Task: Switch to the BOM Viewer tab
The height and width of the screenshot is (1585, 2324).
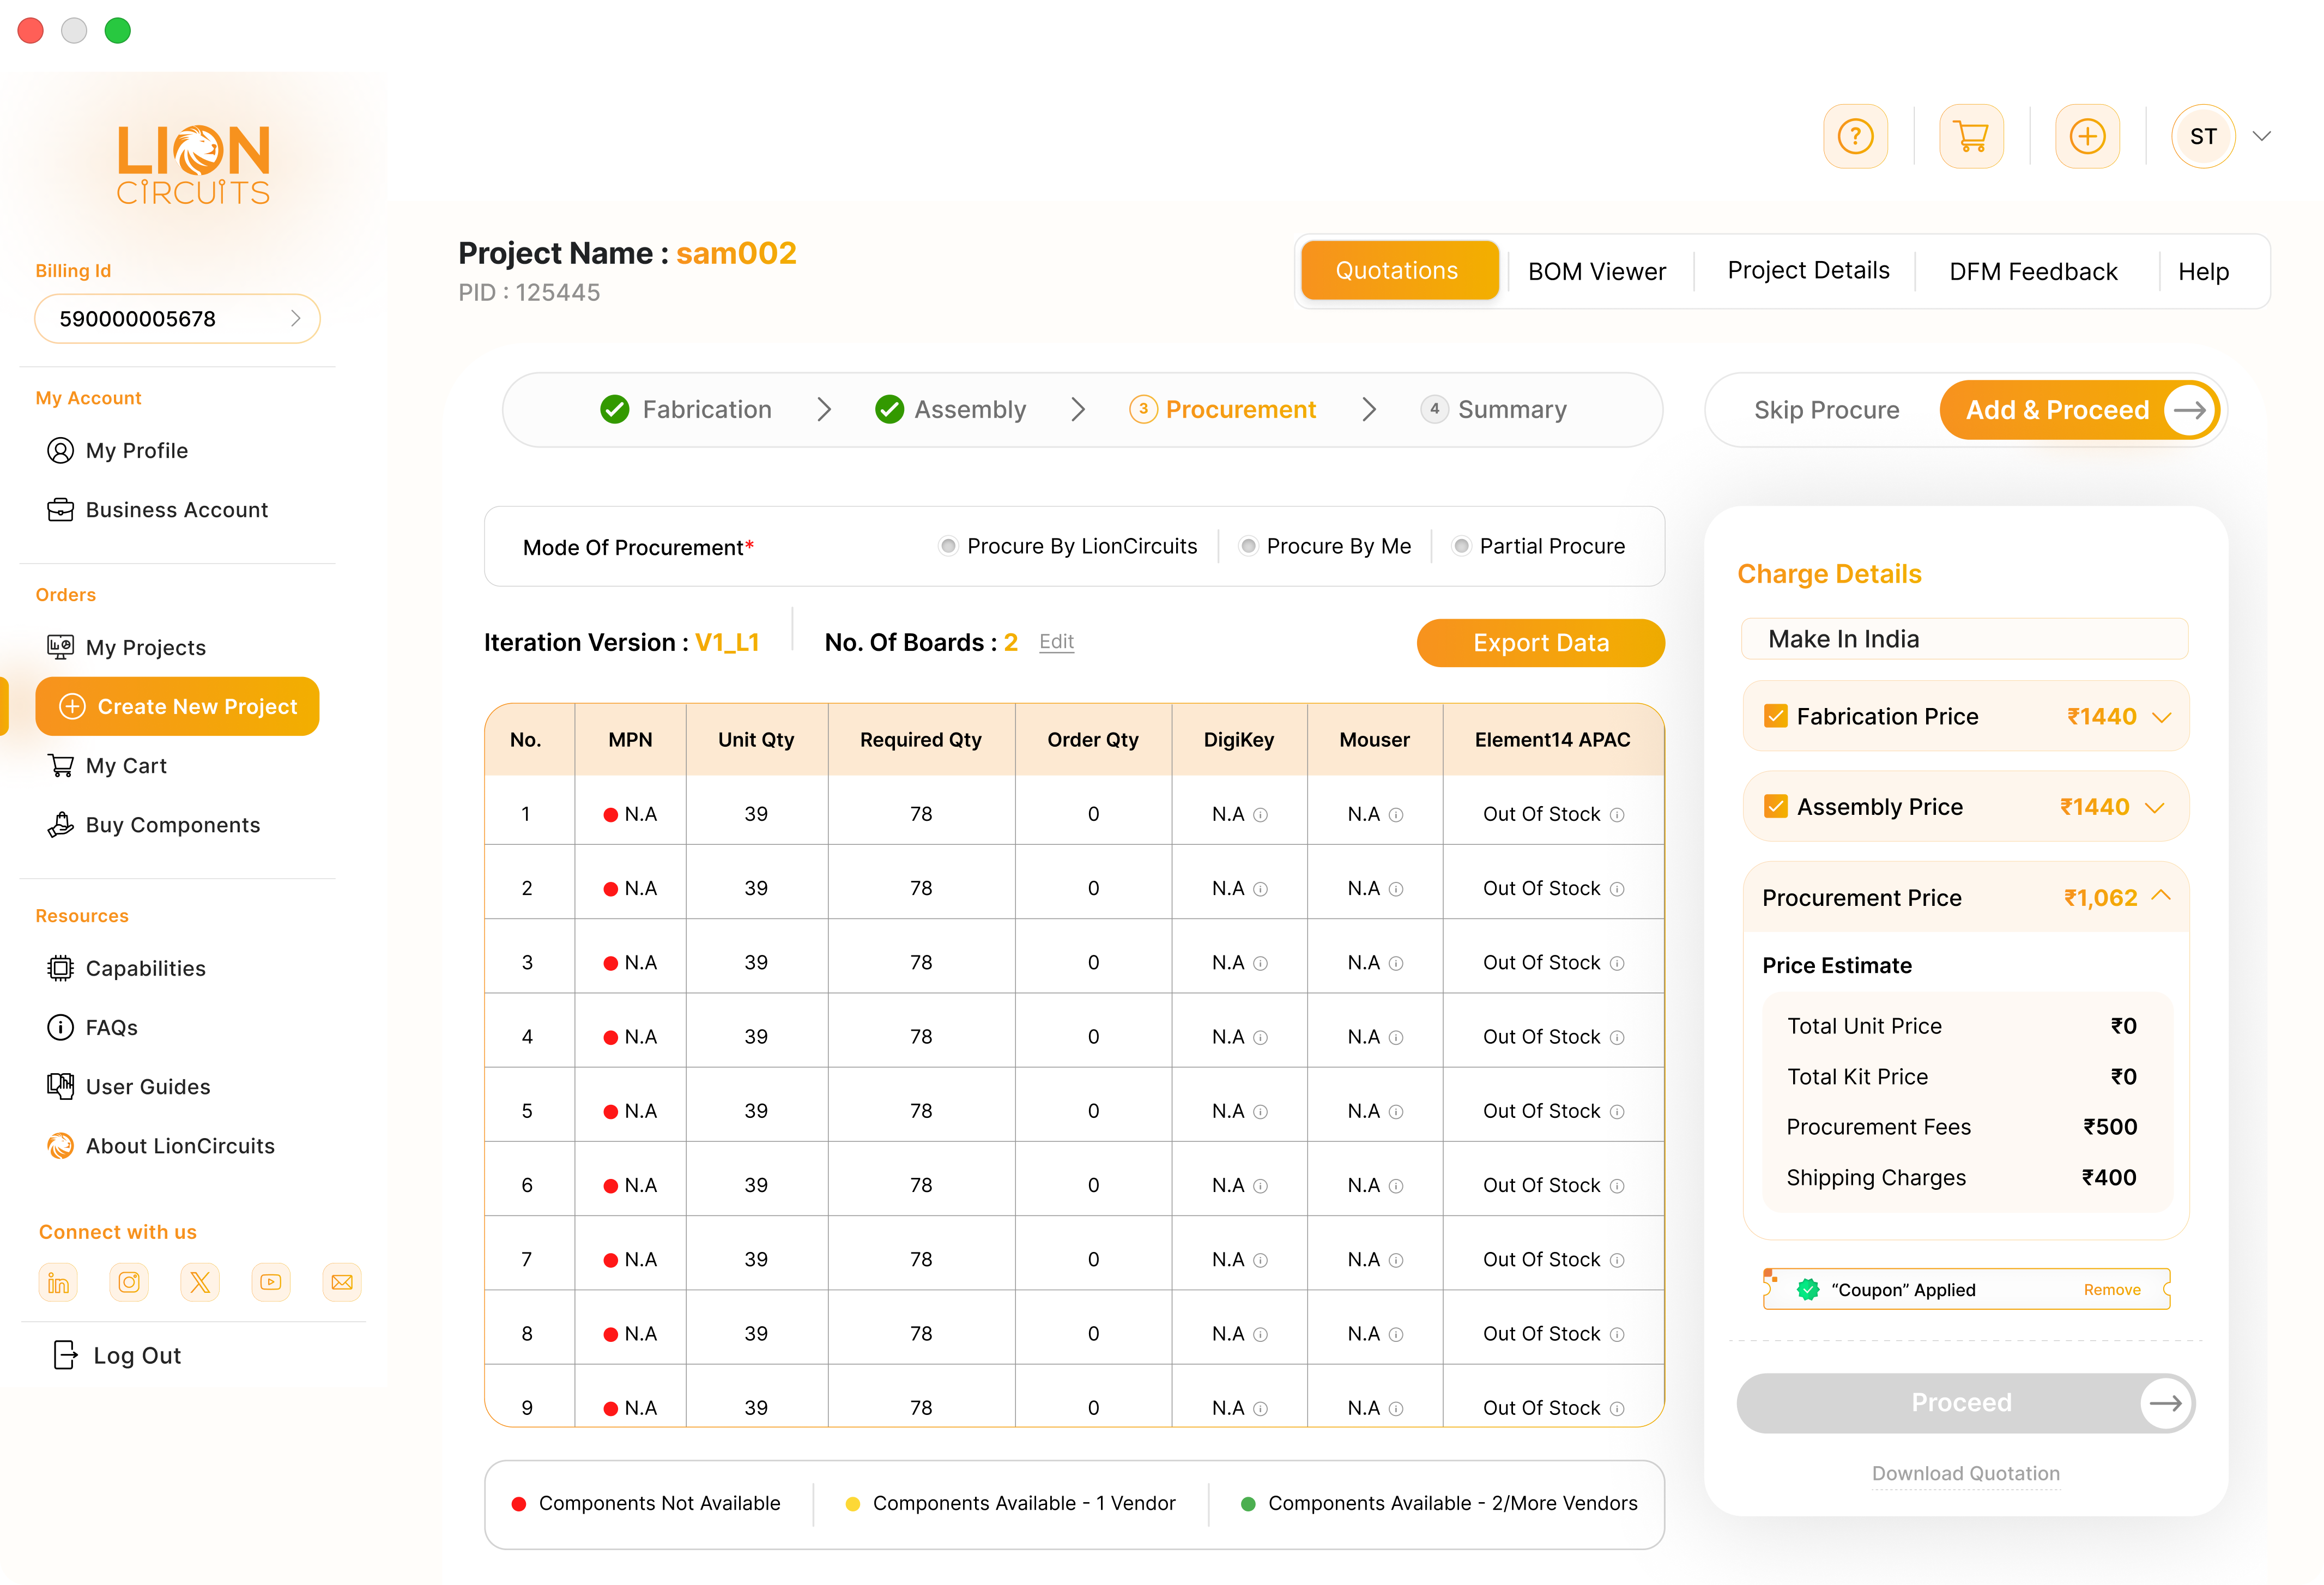Action: tap(1596, 271)
